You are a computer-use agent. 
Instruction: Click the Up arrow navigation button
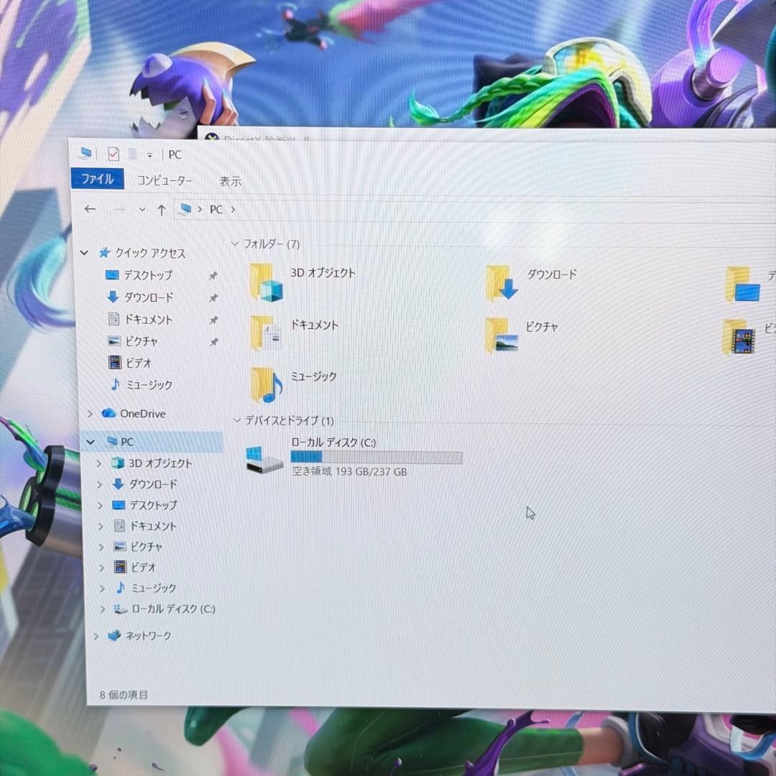pyautogui.click(x=161, y=209)
